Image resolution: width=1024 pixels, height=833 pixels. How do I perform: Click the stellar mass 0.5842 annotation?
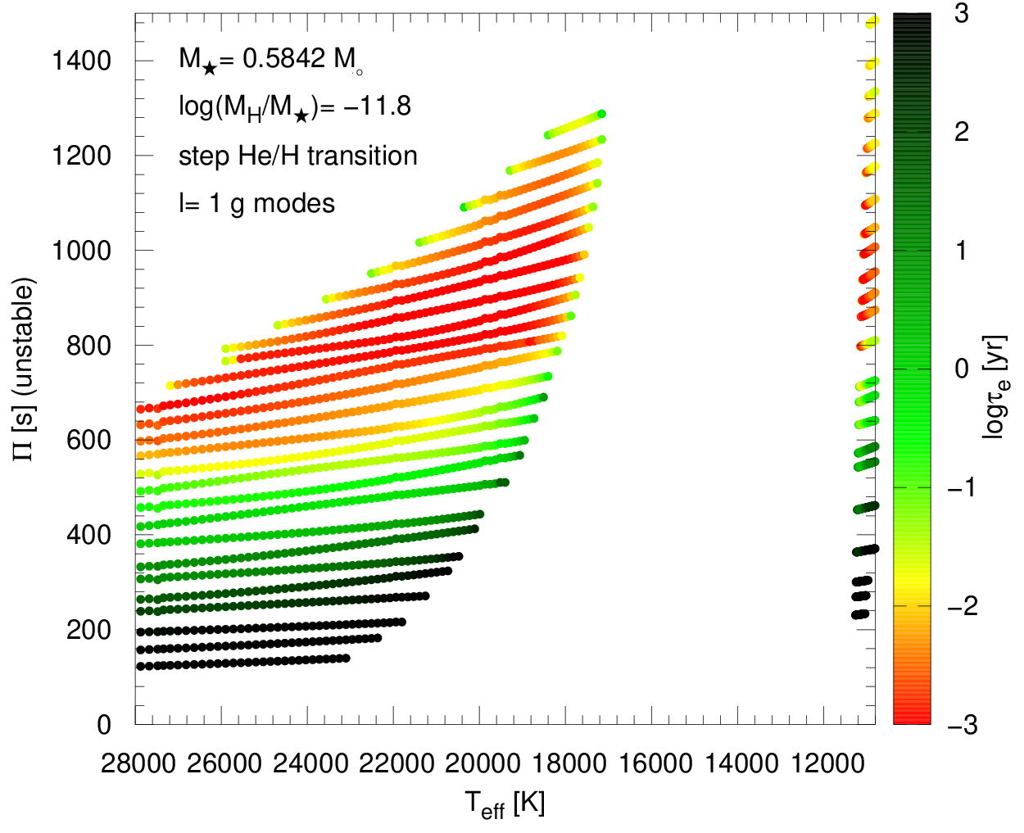[271, 61]
